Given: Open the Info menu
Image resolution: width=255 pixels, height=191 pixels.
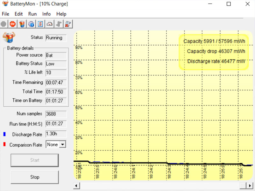Looking at the screenshot, I should (x=46, y=14).
